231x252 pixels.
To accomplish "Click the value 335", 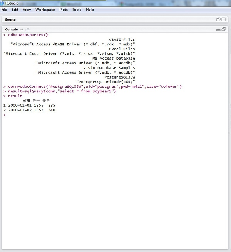I will [x=52, y=106].
